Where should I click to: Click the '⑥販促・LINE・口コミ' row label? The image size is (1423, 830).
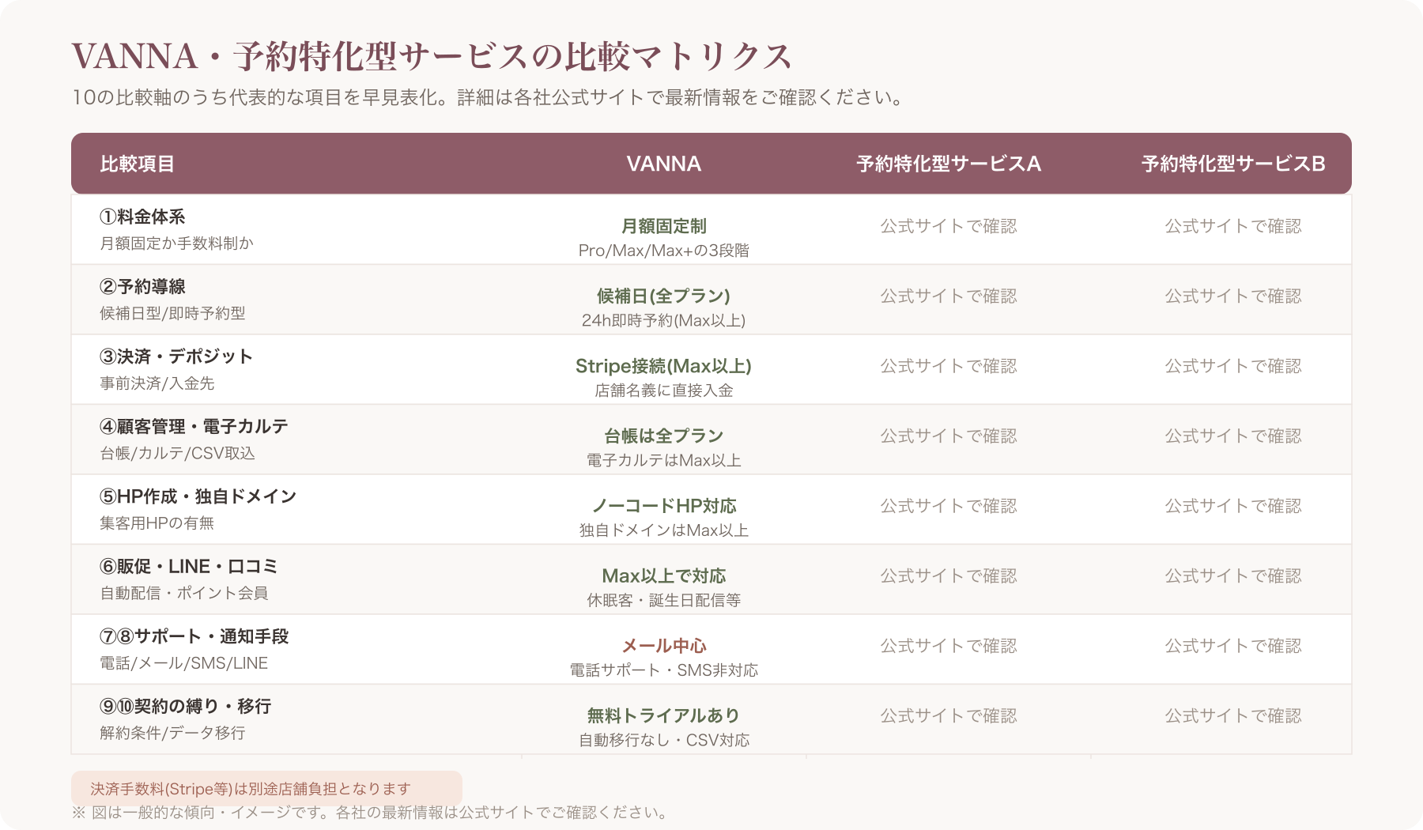coord(189,566)
